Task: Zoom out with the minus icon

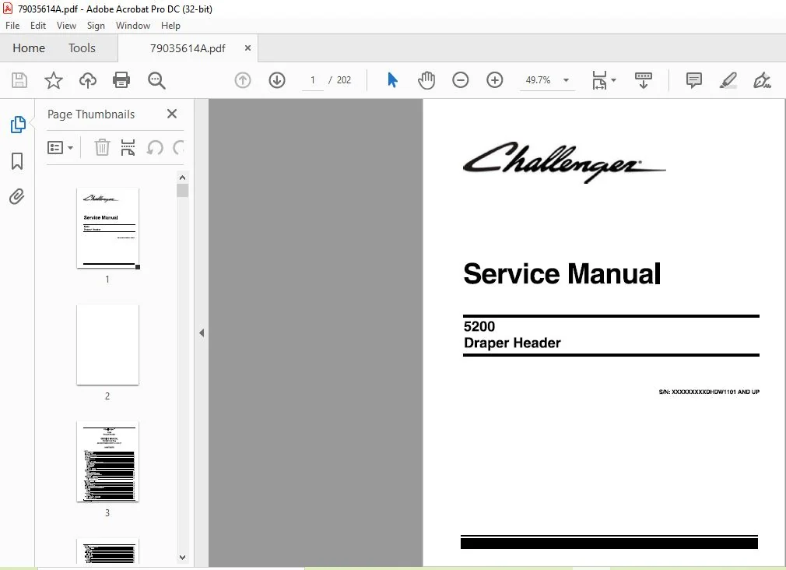Action: (x=460, y=80)
